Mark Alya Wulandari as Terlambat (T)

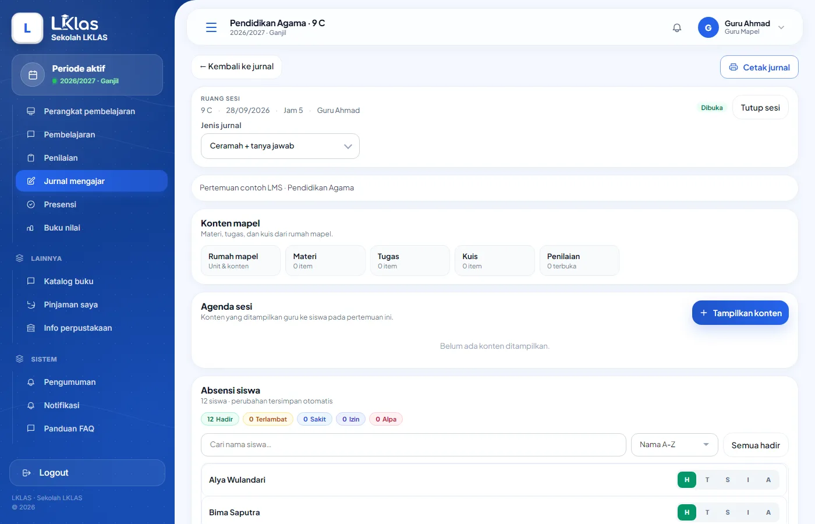tap(707, 480)
